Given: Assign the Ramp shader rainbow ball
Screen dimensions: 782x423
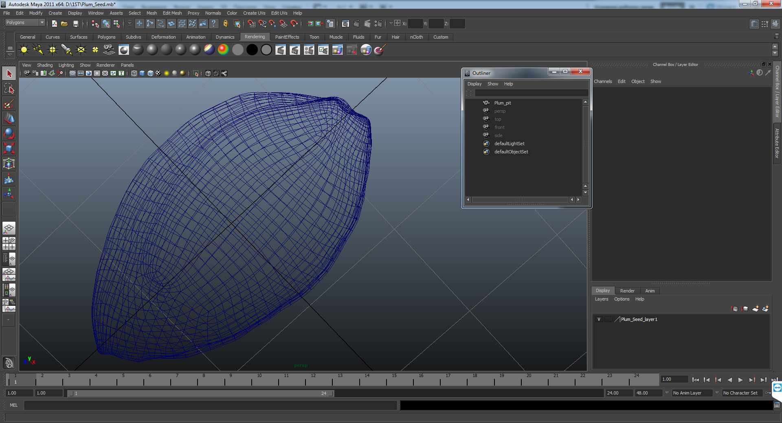Looking at the screenshot, I should pos(223,50).
